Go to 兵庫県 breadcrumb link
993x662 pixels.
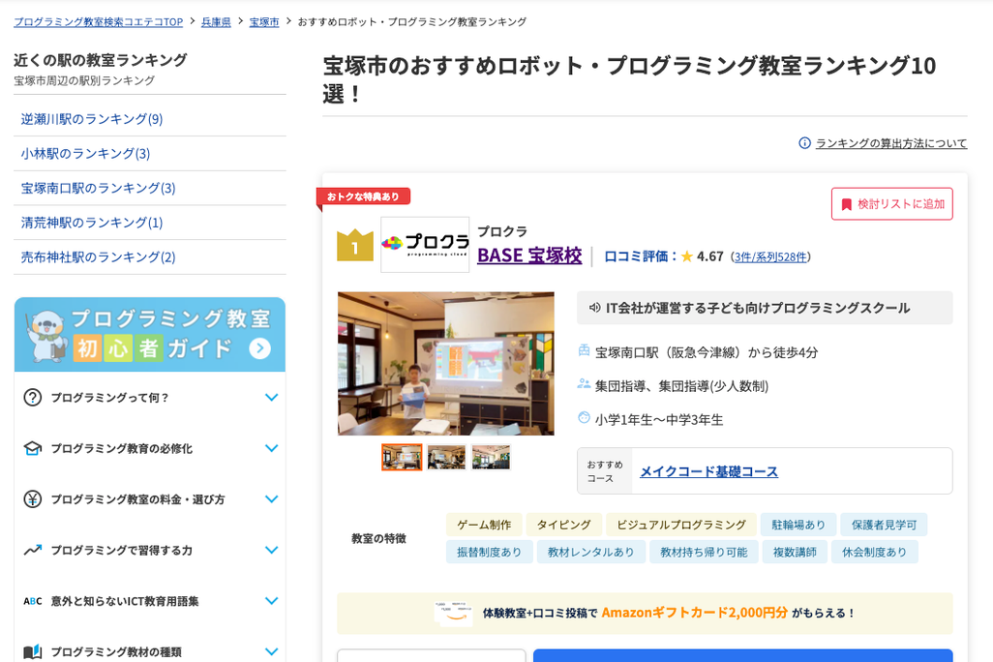pyautogui.click(x=216, y=22)
